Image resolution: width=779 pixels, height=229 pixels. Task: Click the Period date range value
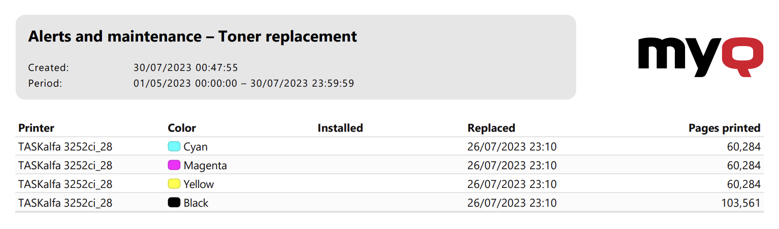pos(244,84)
